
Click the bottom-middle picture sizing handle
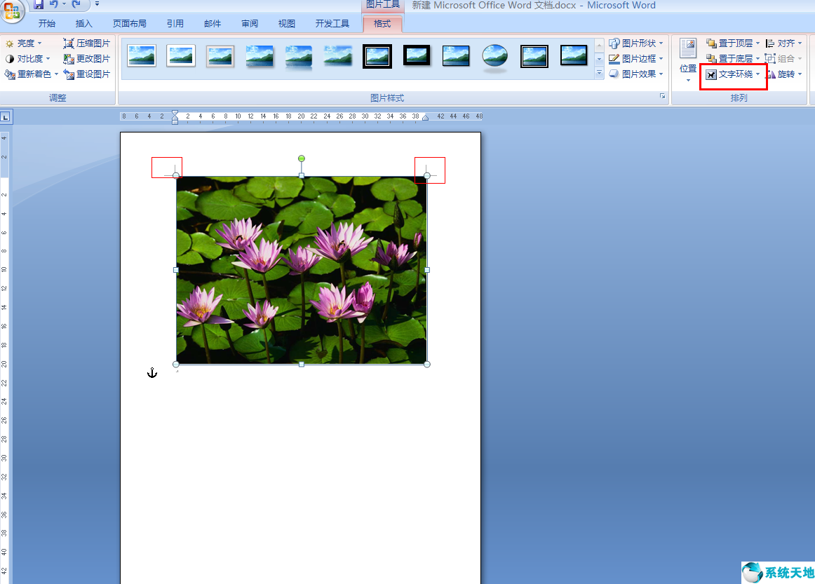[302, 365]
